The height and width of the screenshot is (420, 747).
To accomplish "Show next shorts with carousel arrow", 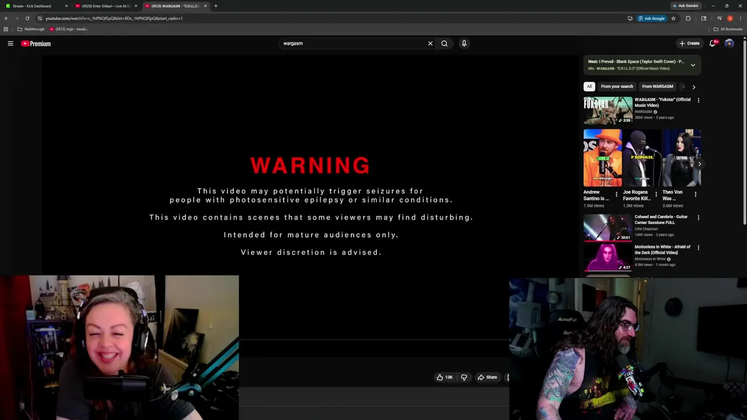I will pyautogui.click(x=699, y=164).
